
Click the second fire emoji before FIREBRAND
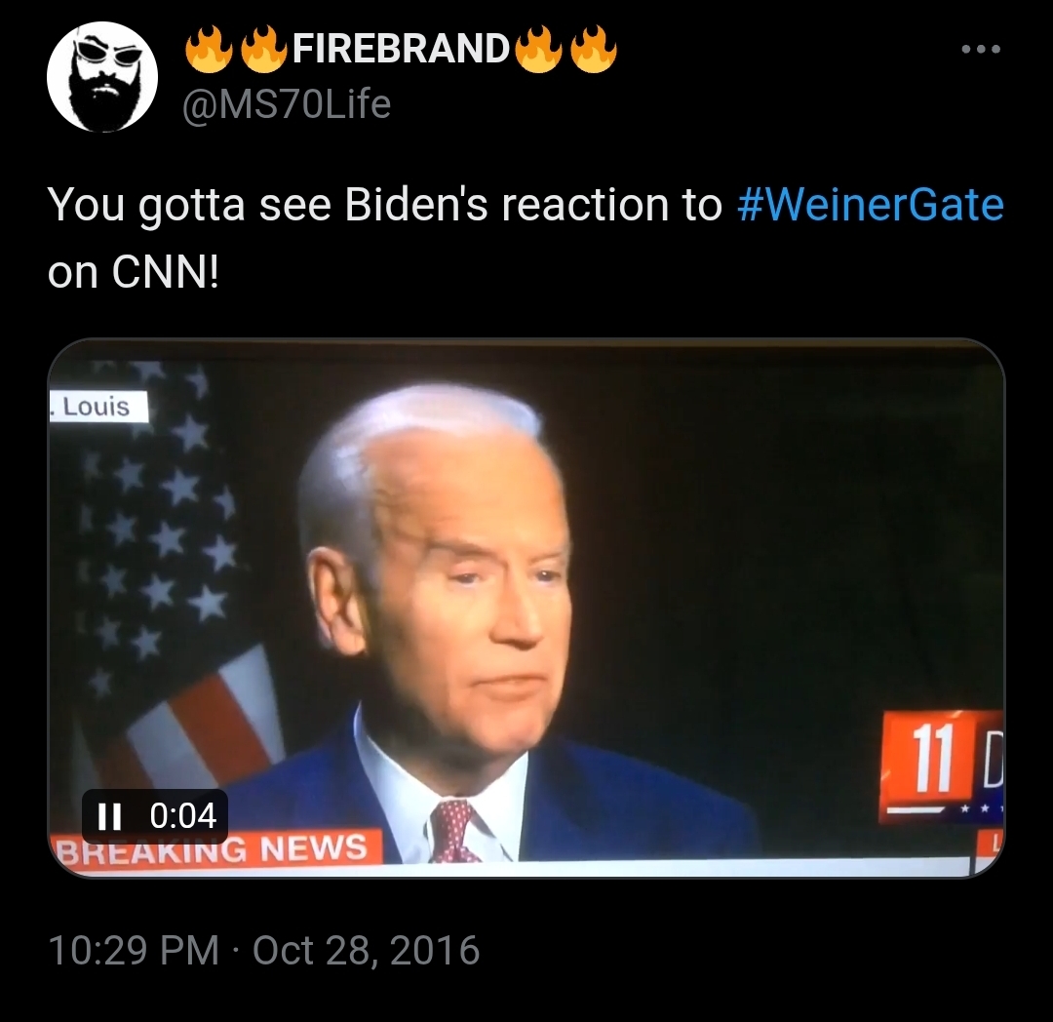click(262, 49)
